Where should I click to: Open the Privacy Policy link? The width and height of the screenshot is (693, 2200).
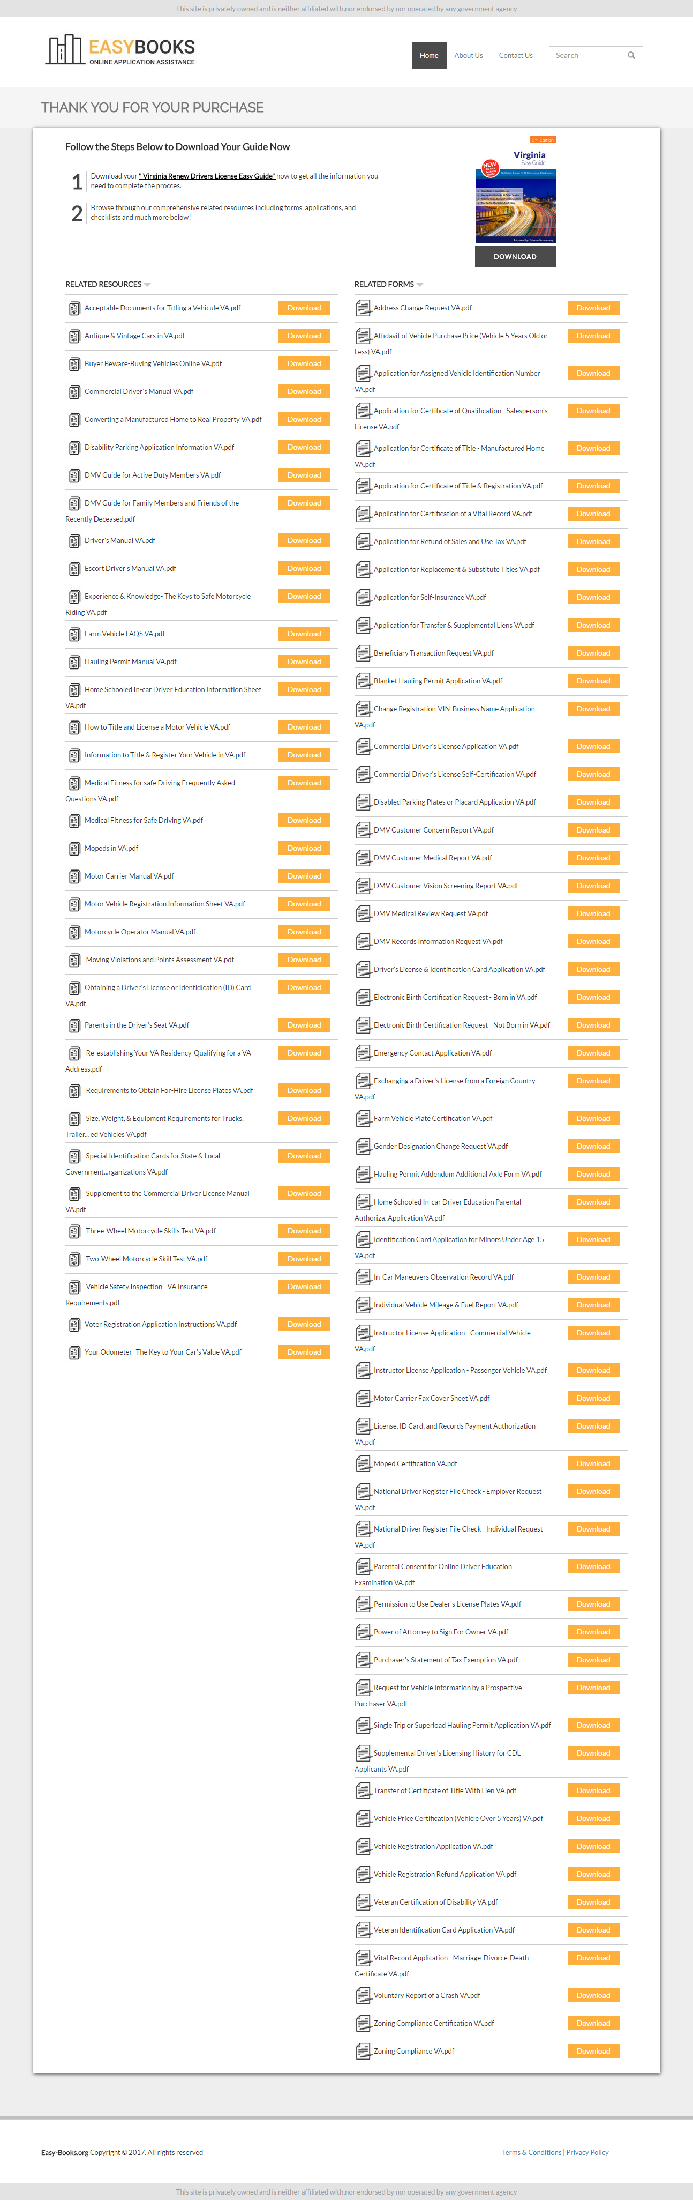587,2152
